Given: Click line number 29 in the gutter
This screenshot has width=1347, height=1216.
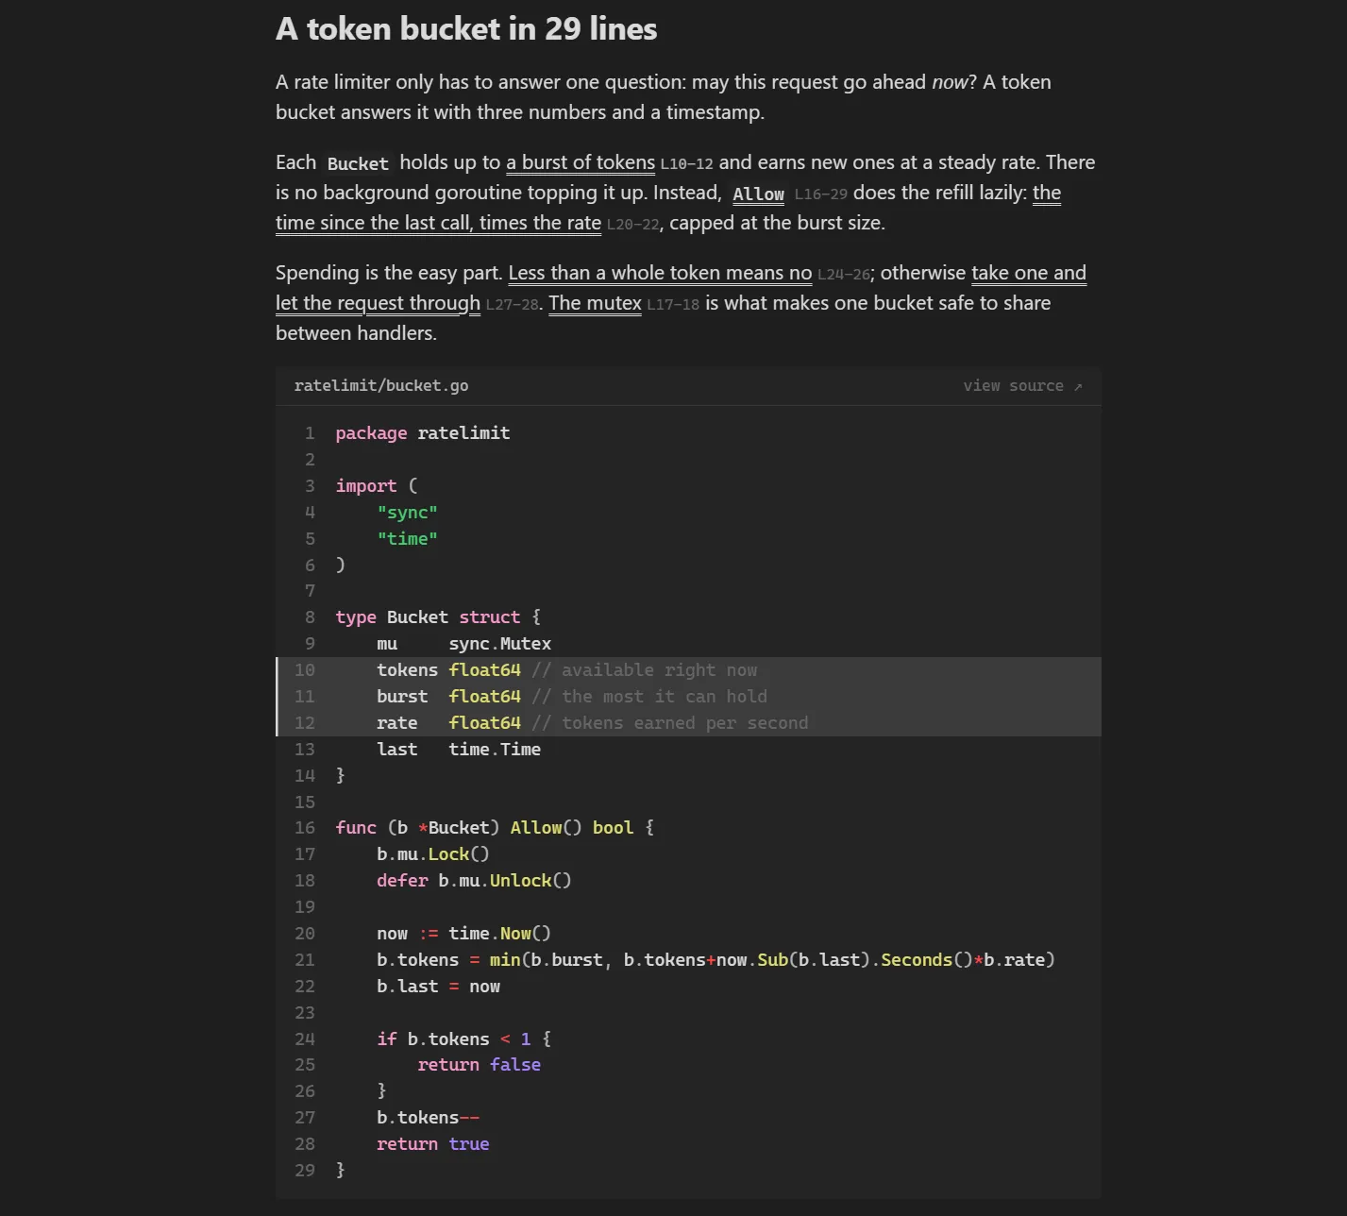Looking at the screenshot, I should (x=305, y=1171).
